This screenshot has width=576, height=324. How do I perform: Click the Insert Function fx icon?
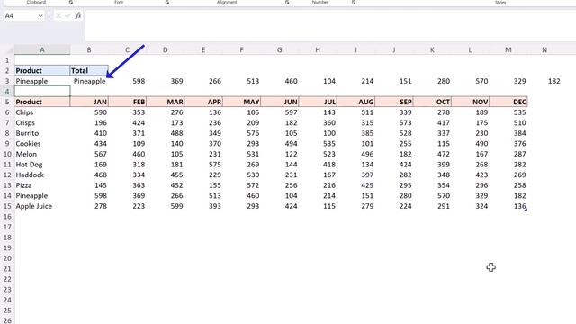pos(78,15)
